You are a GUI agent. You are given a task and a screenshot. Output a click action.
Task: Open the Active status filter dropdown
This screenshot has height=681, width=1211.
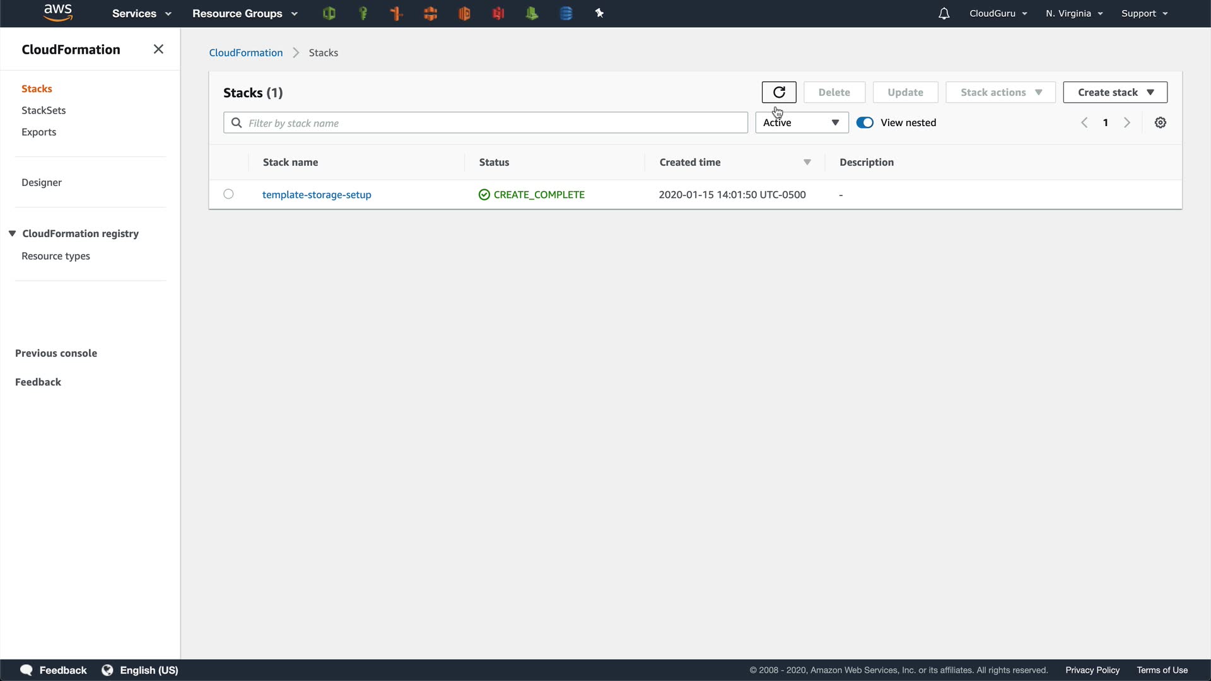tap(801, 123)
